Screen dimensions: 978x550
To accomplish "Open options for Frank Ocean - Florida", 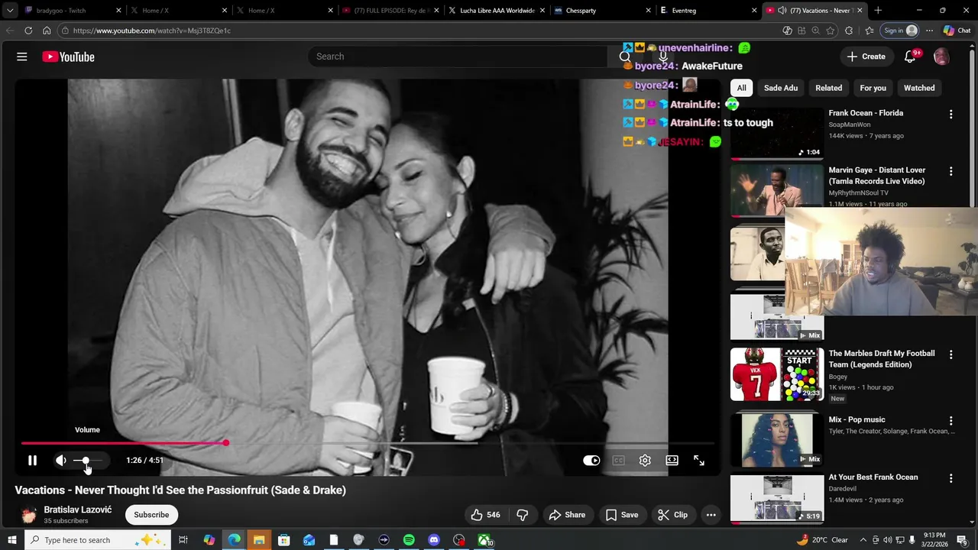I will (x=950, y=114).
